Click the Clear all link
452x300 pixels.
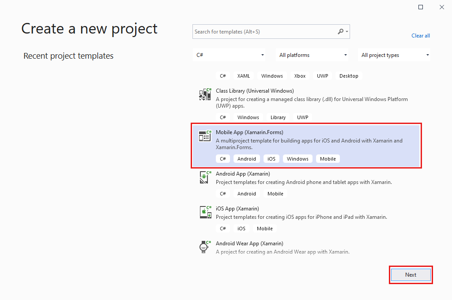coord(421,36)
